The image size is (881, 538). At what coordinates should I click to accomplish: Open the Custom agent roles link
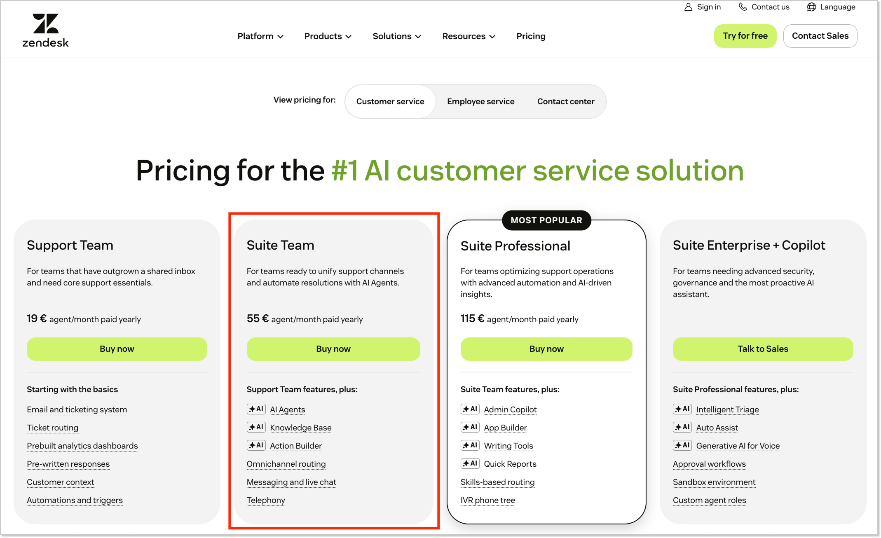tap(709, 500)
